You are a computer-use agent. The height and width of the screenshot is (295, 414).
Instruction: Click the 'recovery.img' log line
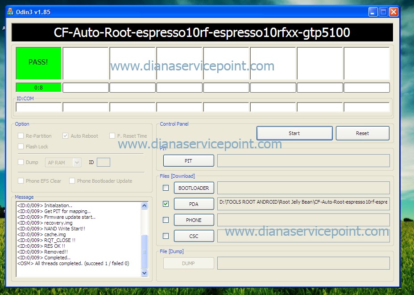45,223
